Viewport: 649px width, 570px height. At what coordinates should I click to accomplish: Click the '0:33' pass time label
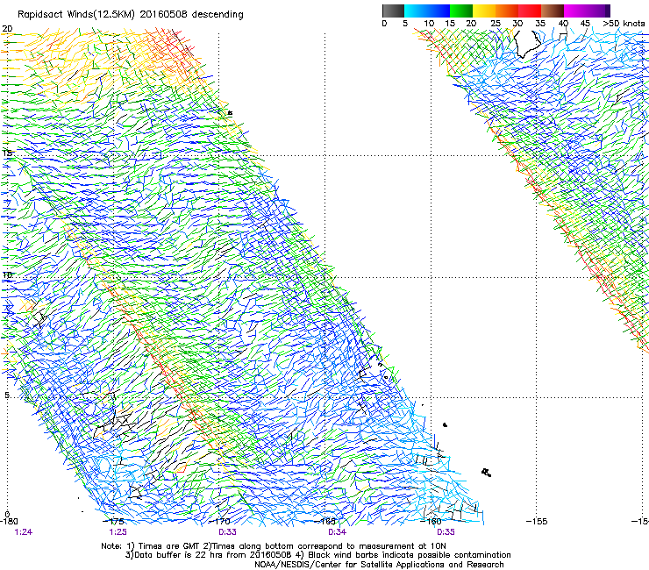tap(227, 532)
